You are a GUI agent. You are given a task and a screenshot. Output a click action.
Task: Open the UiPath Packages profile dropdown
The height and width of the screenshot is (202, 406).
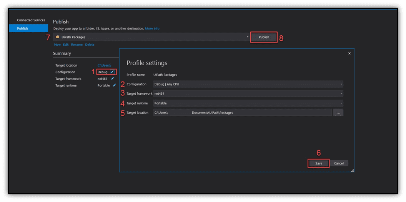(248, 37)
